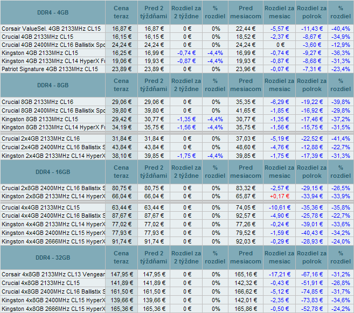Select Kingston 4GB 2133MHz CL14 HyperX row name
The image size is (354, 313).
(x=53, y=61)
